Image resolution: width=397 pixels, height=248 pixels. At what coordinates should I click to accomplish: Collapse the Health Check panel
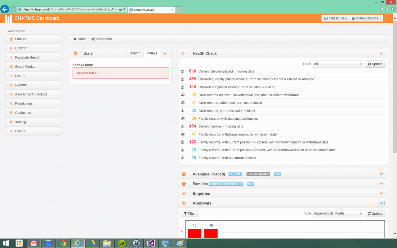(381, 53)
